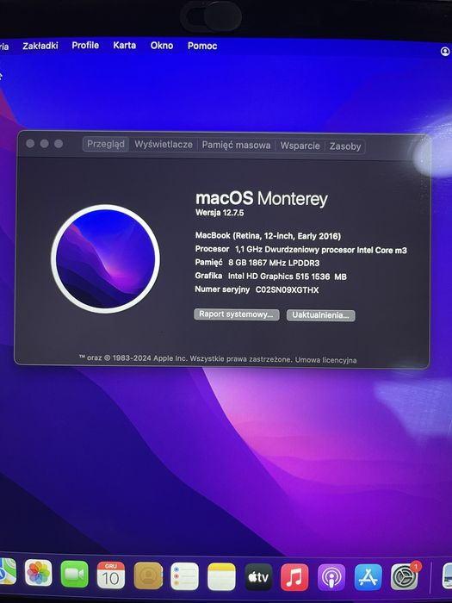452x603 pixels.
Task: Open the Zakładki menu
Action: (x=40, y=46)
